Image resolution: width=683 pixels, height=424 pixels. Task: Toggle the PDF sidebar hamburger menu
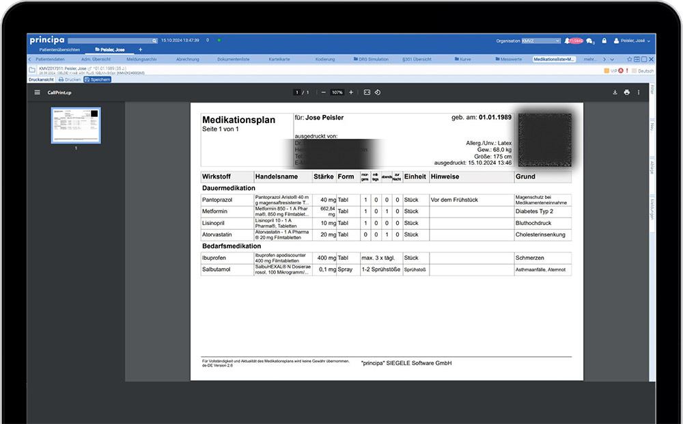coord(38,92)
